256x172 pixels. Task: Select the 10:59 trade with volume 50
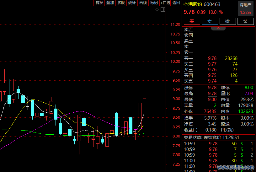tap(218, 144)
